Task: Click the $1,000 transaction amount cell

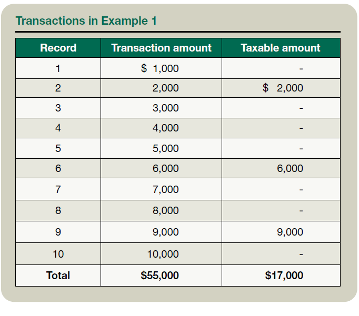Action: (x=161, y=68)
